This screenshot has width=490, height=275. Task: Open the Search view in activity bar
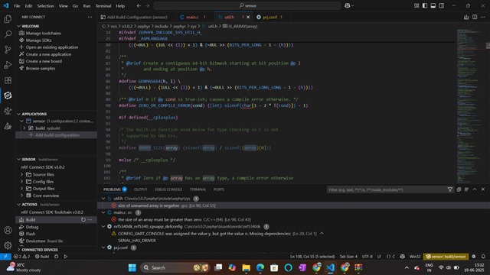[8, 34]
